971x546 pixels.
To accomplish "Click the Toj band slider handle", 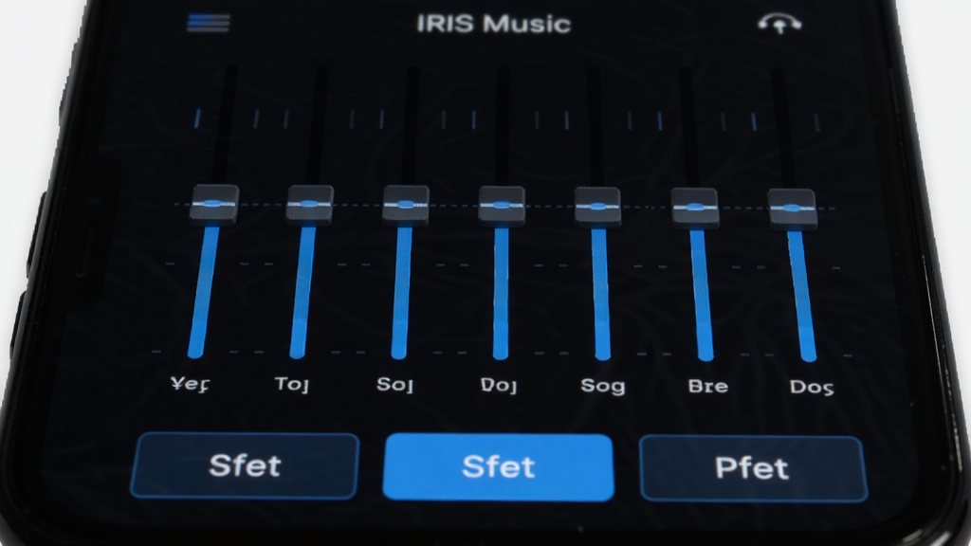I will pyautogui.click(x=310, y=205).
